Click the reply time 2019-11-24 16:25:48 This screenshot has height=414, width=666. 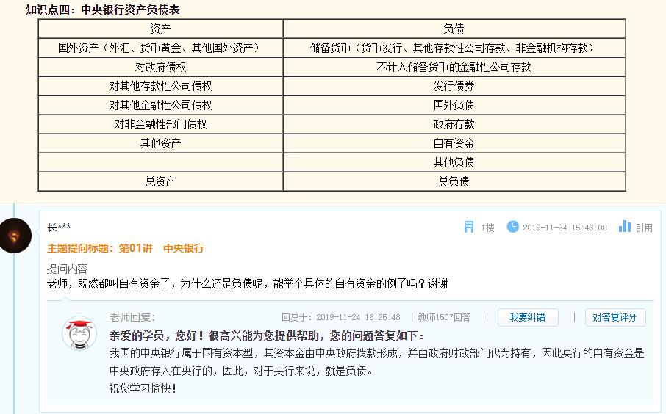click(x=358, y=317)
